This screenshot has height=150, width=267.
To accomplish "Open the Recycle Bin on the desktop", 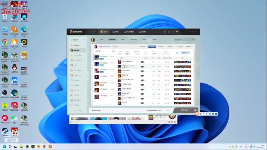I will [x=5, y=18].
